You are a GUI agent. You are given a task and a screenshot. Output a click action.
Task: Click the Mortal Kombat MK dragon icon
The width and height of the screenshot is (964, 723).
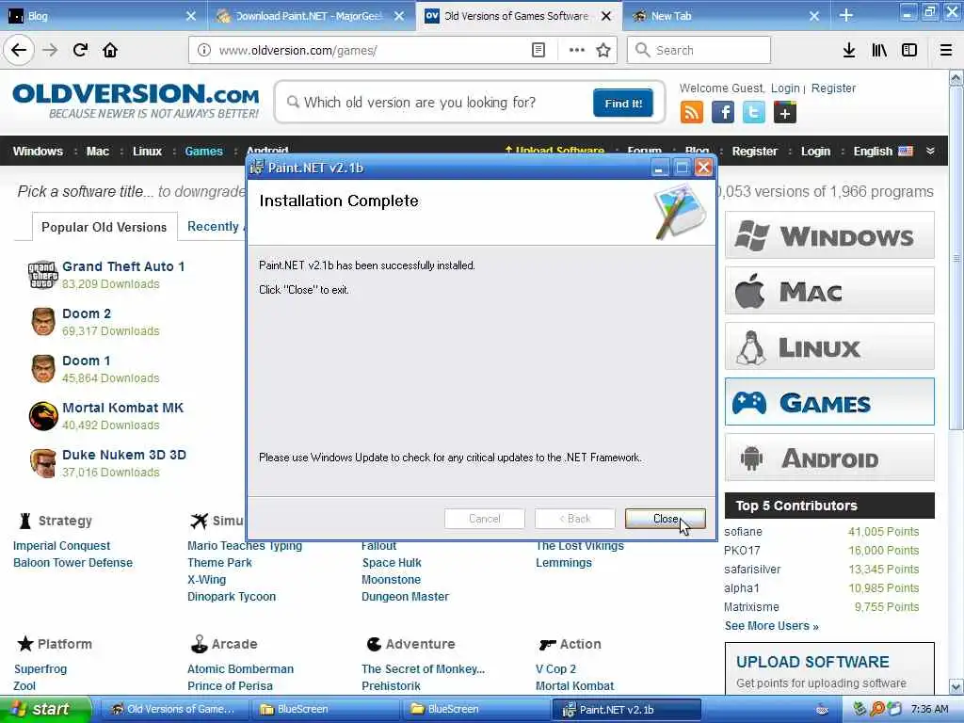coord(43,415)
